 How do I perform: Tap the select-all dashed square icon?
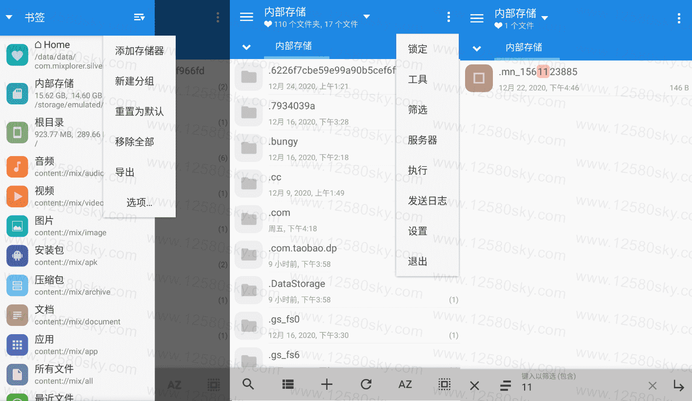pos(444,384)
